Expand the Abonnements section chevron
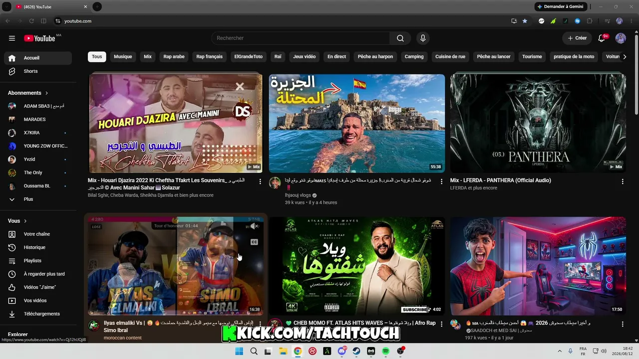The image size is (639, 359). pos(47,93)
